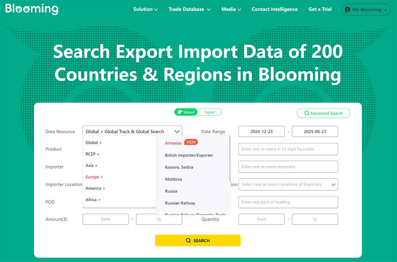Switch the toggle to Export

click(x=210, y=112)
